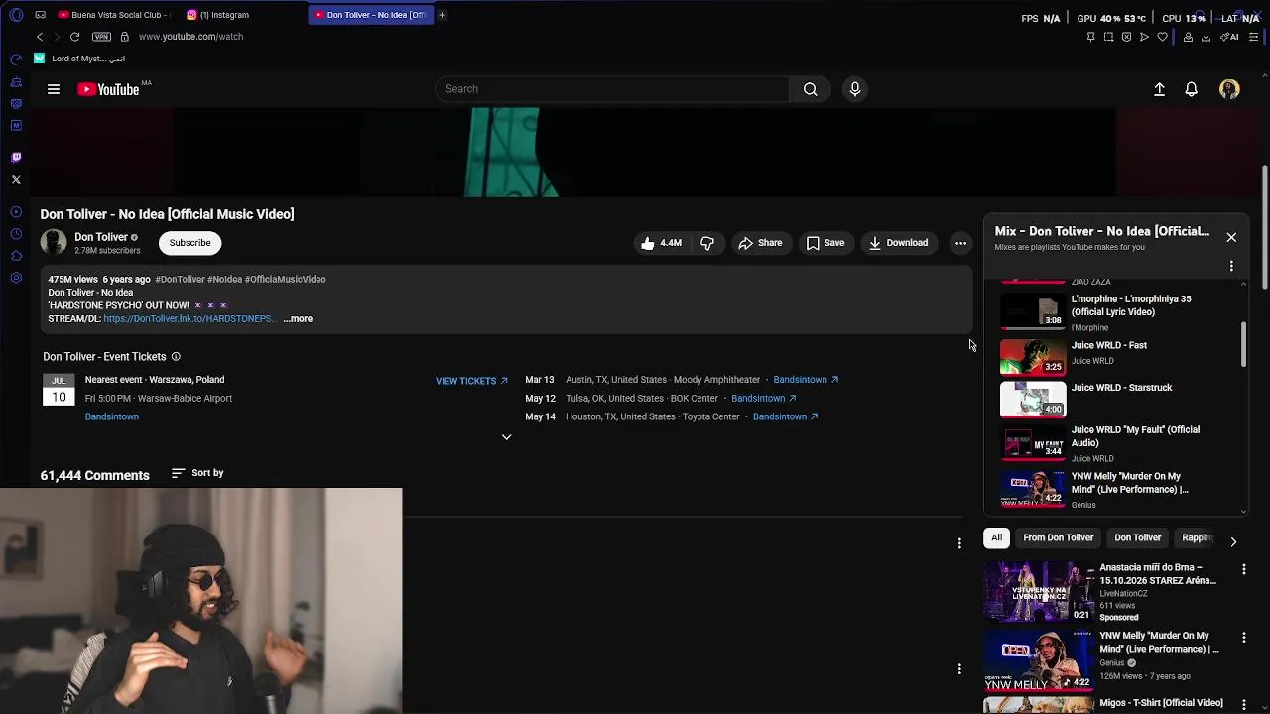
Task: Open History clock icon in sidebar
Action: (x=16, y=234)
